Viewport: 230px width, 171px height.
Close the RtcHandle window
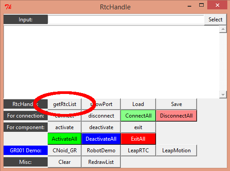218,5
